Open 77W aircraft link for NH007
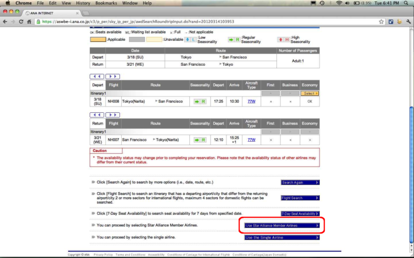The image size is (414, 258). [x=251, y=140]
